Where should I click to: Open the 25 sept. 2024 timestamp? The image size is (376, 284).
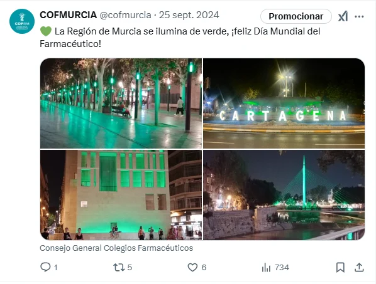(189, 15)
